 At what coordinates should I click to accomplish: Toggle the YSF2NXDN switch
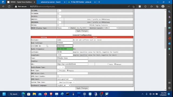59,13
